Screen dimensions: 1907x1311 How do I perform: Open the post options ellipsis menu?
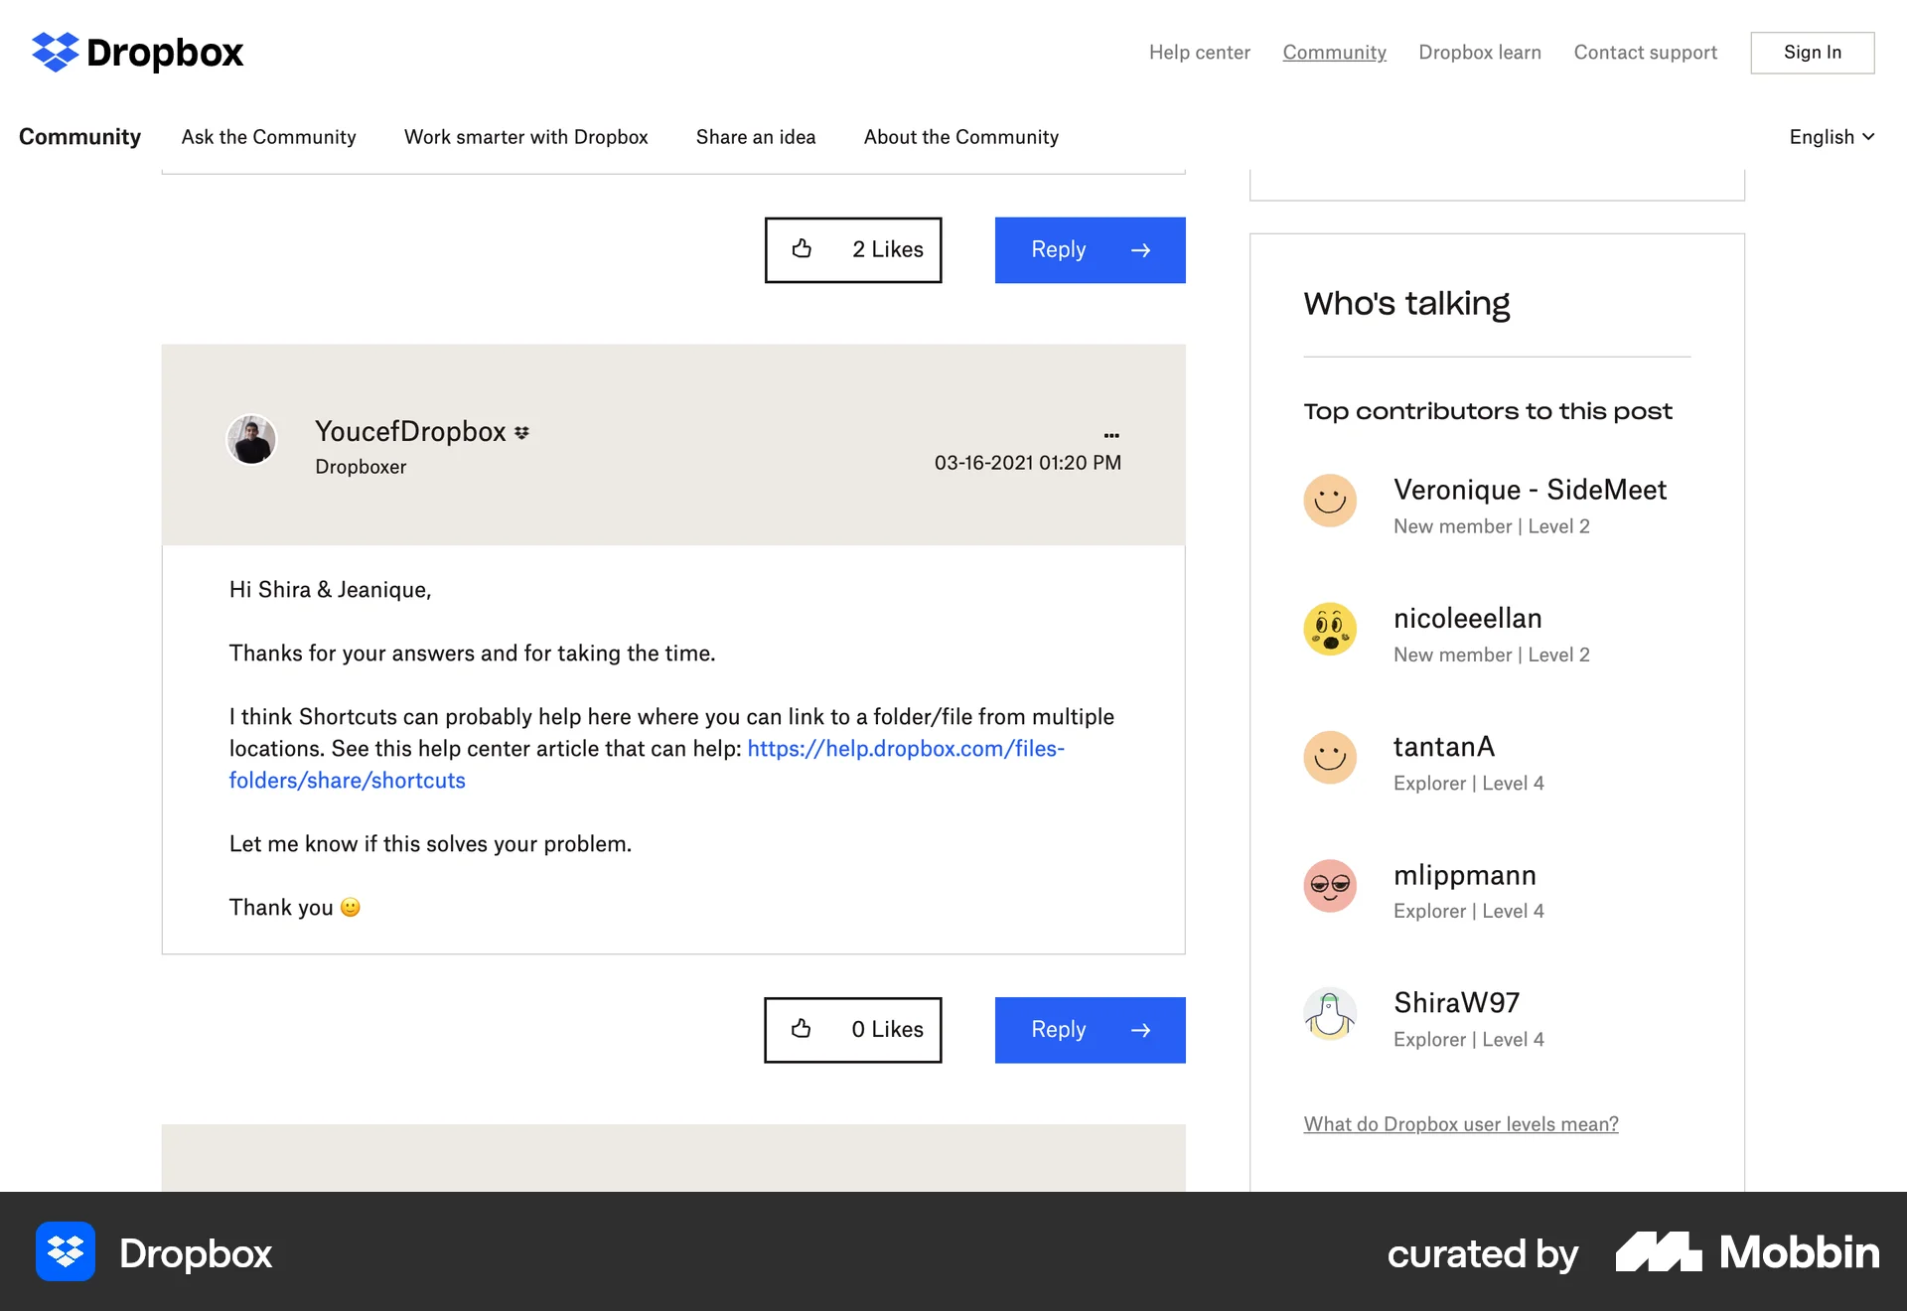1111,435
